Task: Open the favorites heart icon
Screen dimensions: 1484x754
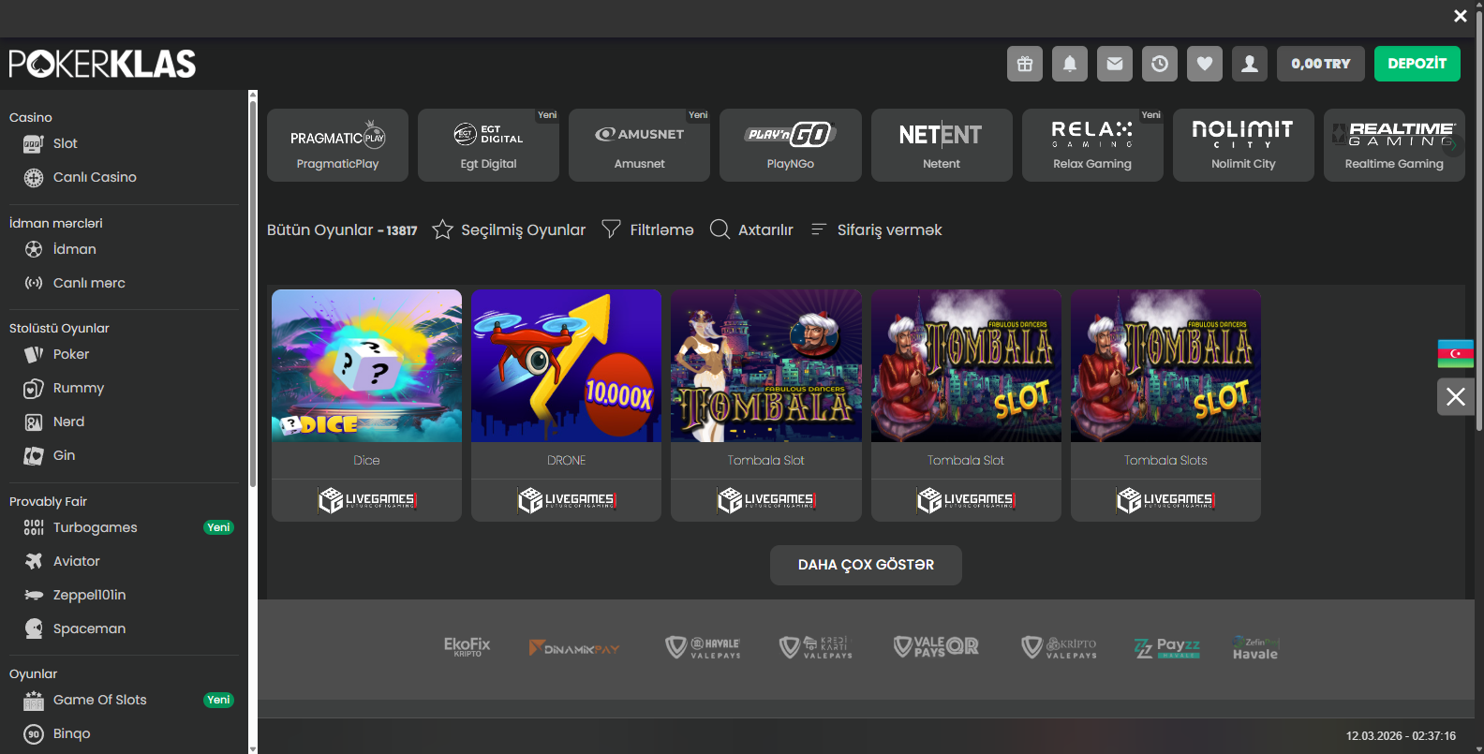Action: click(1205, 64)
